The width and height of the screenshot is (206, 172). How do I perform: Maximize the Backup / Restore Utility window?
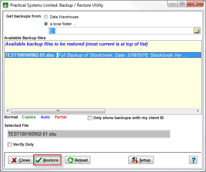point(182,4)
